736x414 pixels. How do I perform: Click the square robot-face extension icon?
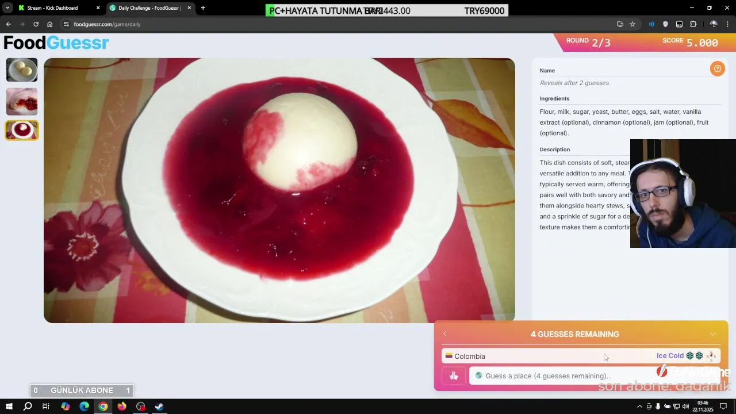679,24
